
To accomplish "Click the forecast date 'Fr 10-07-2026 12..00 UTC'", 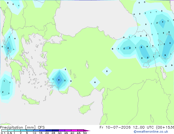I will coord(127,127).
